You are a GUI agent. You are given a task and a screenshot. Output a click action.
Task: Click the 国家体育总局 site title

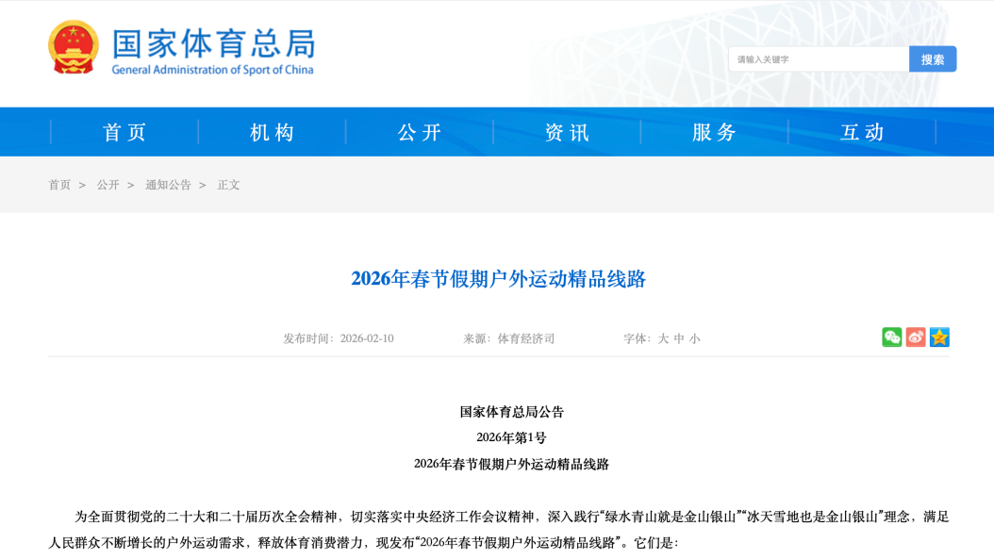pyautogui.click(x=213, y=43)
